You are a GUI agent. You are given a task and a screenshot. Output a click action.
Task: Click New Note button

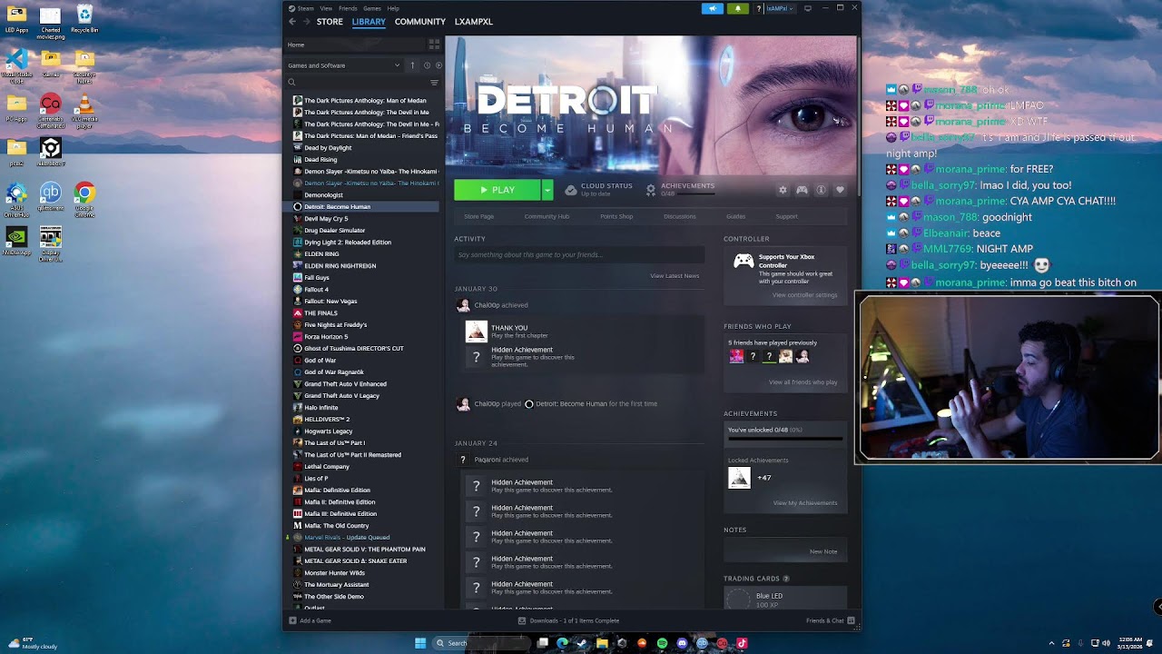[823, 551]
